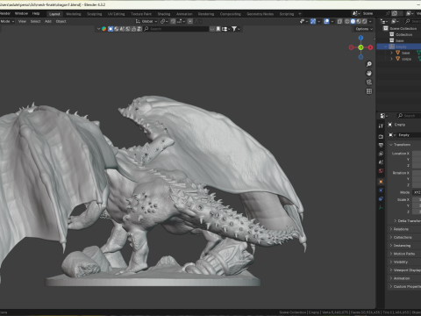Switch to the Shading workspace tab

point(164,14)
